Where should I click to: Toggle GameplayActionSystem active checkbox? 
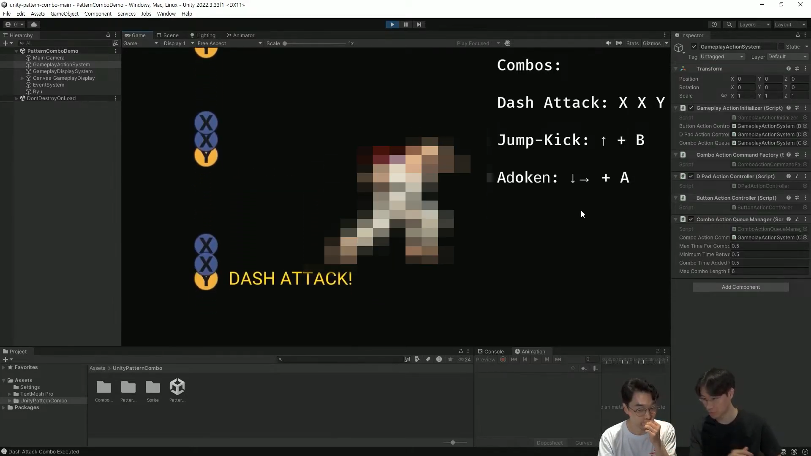[694, 47]
